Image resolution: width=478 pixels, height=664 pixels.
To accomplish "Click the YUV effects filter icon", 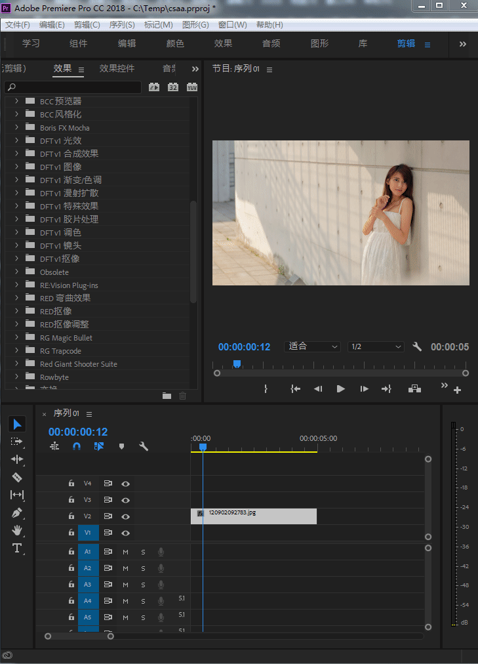I will tap(192, 87).
